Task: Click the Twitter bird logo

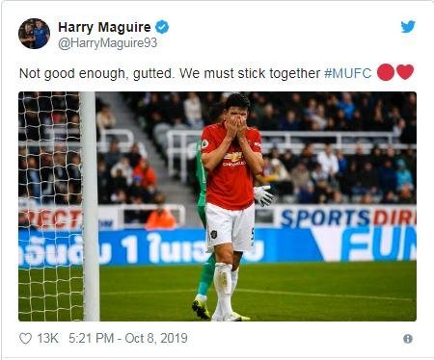Action: pyautogui.click(x=408, y=27)
